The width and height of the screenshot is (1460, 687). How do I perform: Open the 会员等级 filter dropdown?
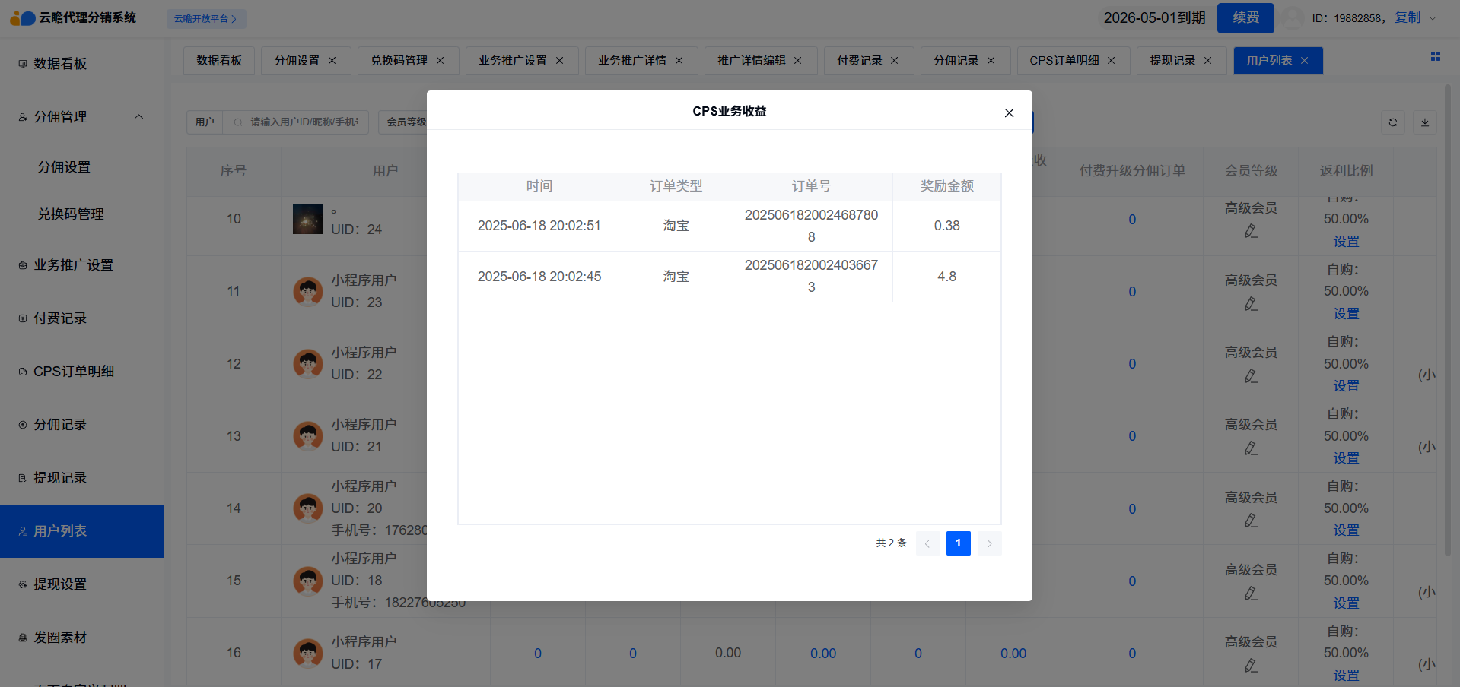[x=405, y=122]
